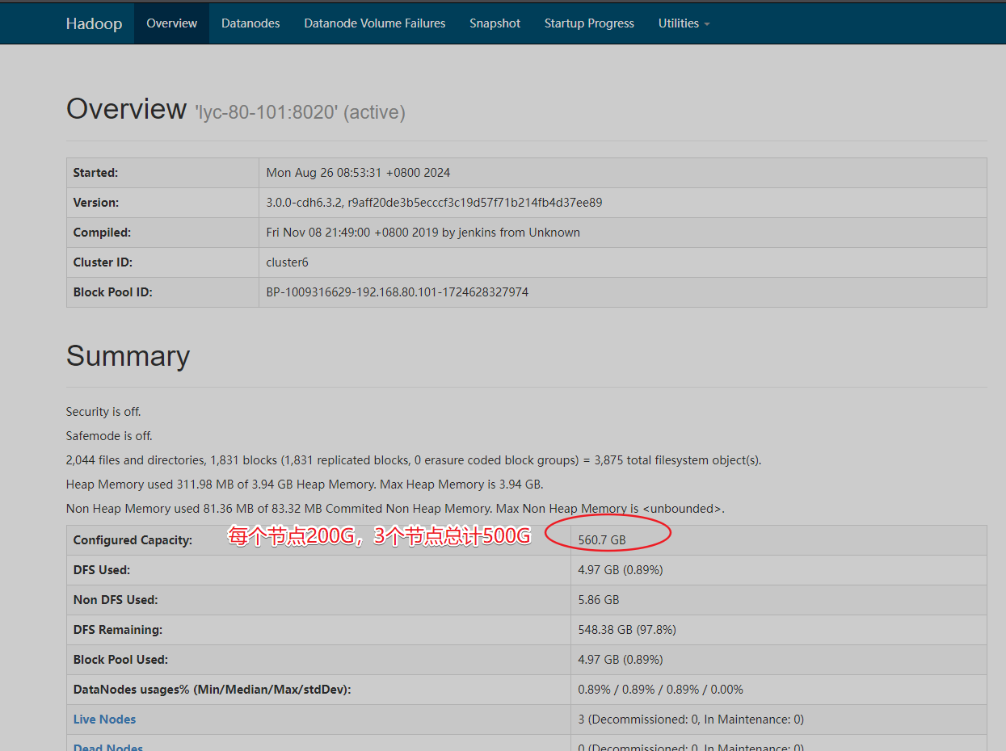Open the Dead Nodes link
Image resolution: width=1006 pixels, height=751 pixels.
click(x=108, y=748)
